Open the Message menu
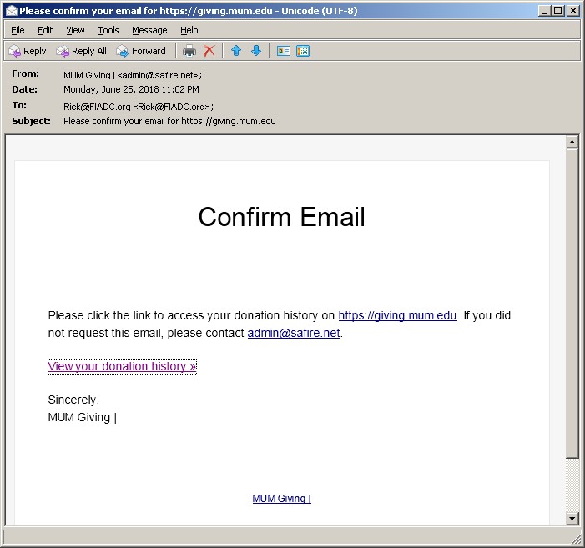 [x=149, y=30]
